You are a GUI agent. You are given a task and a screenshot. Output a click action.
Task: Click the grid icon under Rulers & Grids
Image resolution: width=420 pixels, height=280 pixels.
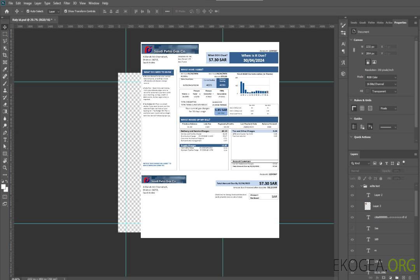362,108
